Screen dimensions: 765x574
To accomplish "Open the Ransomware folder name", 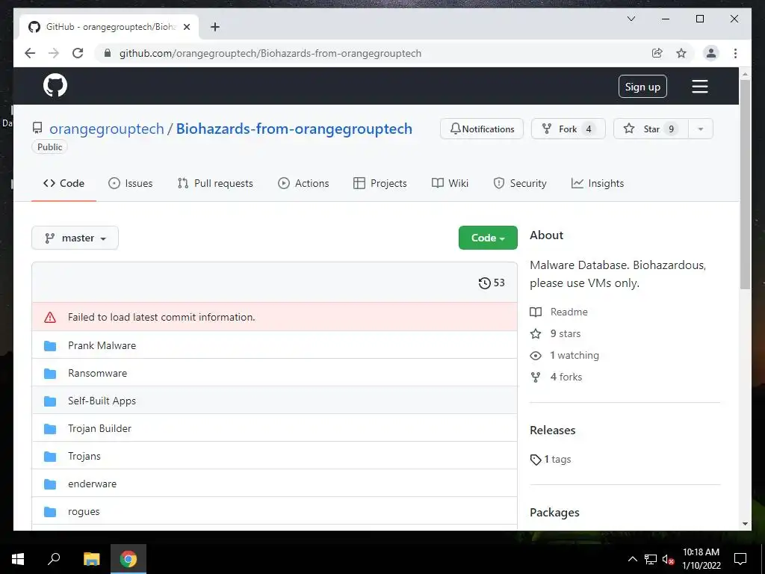I will [98, 374].
